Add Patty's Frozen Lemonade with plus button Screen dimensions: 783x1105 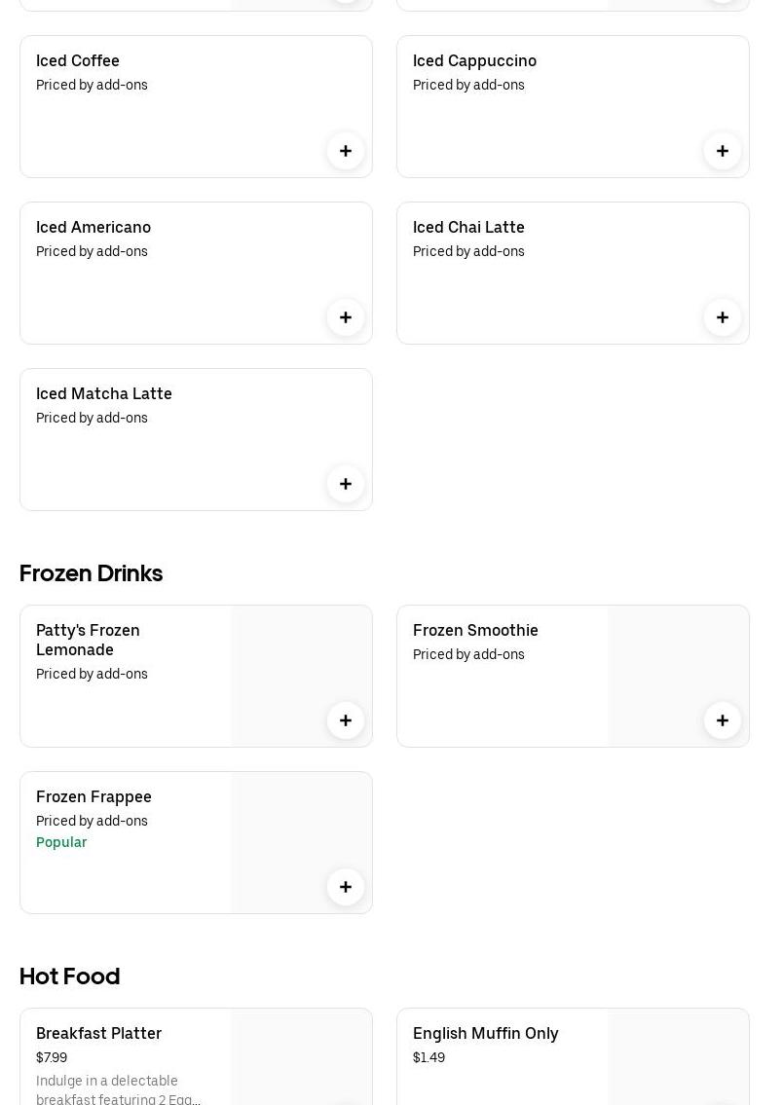point(346,720)
